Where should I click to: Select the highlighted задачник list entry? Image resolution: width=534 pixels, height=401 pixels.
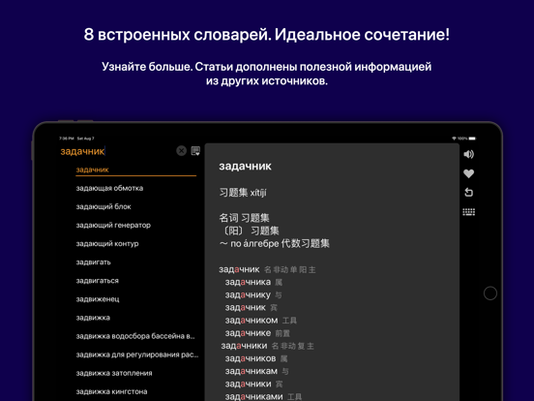click(x=135, y=170)
